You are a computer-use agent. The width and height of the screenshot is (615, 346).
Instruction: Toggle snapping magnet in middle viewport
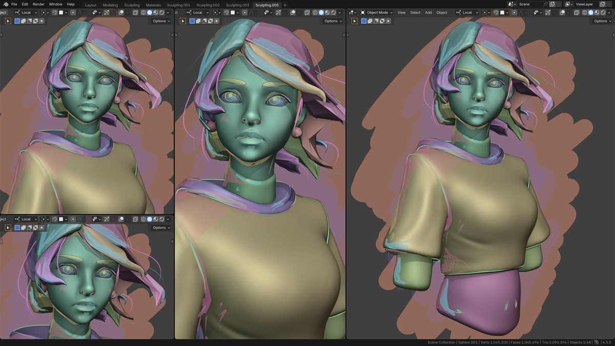(x=225, y=12)
